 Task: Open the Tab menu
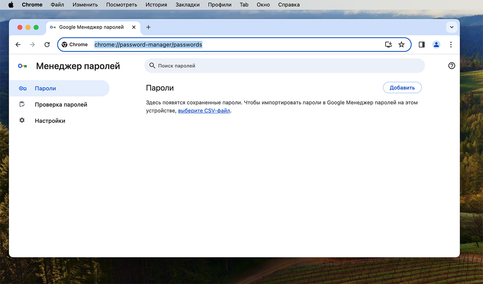pos(244,5)
